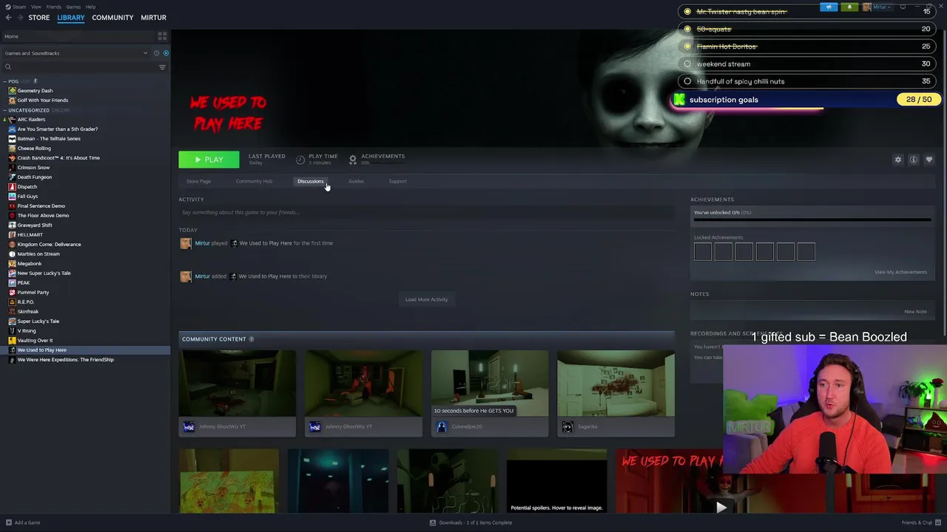The width and height of the screenshot is (947, 532).
Task: Click the achievements progress bar
Action: tap(812, 219)
